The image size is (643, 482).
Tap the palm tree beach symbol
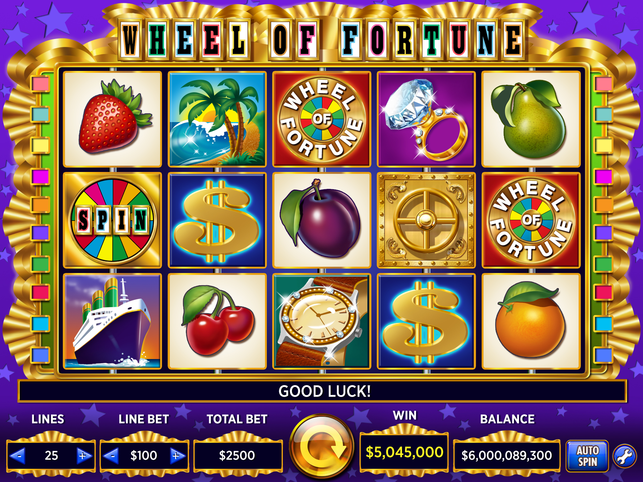(217, 119)
